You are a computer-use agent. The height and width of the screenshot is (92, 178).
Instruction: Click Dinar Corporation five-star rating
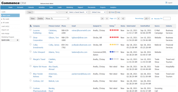[x=114, y=37]
